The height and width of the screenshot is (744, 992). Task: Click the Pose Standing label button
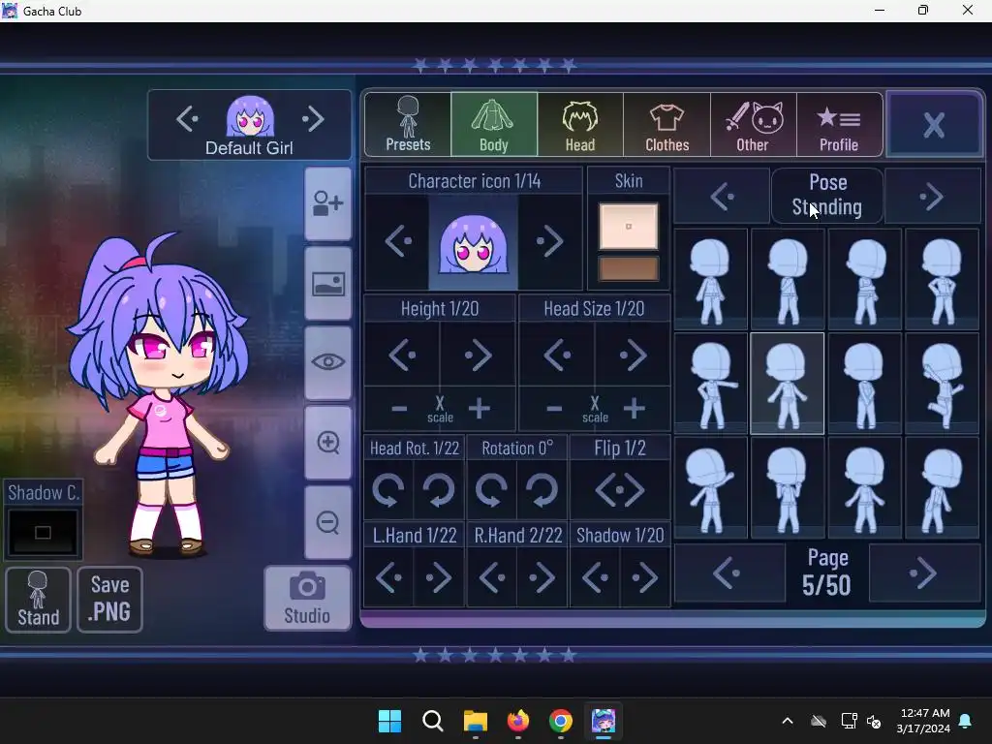pyautogui.click(x=827, y=196)
